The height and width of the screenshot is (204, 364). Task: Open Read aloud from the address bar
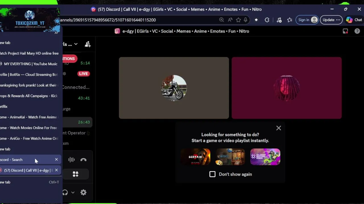(x=230, y=20)
